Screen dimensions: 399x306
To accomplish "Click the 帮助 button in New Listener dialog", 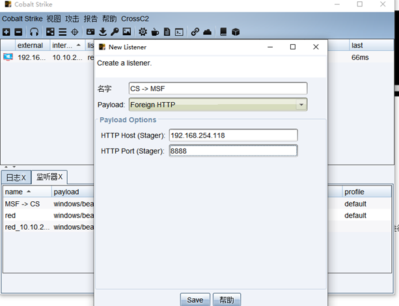I will coord(227,300).
